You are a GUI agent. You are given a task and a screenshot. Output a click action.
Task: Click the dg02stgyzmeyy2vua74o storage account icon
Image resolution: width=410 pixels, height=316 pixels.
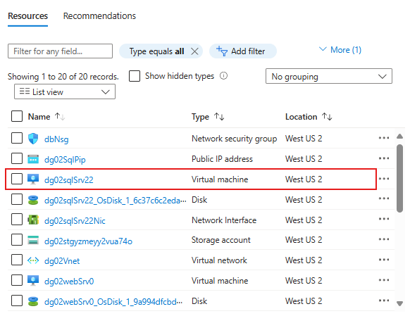pyautogui.click(x=33, y=240)
